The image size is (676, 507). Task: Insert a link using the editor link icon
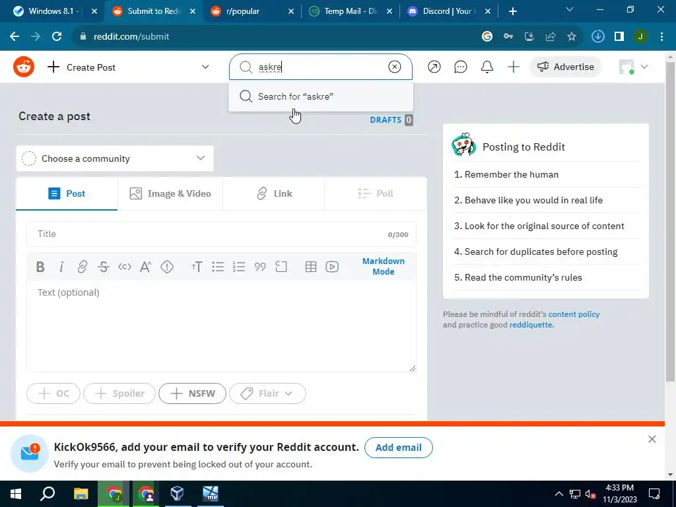pyautogui.click(x=82, y=267)
